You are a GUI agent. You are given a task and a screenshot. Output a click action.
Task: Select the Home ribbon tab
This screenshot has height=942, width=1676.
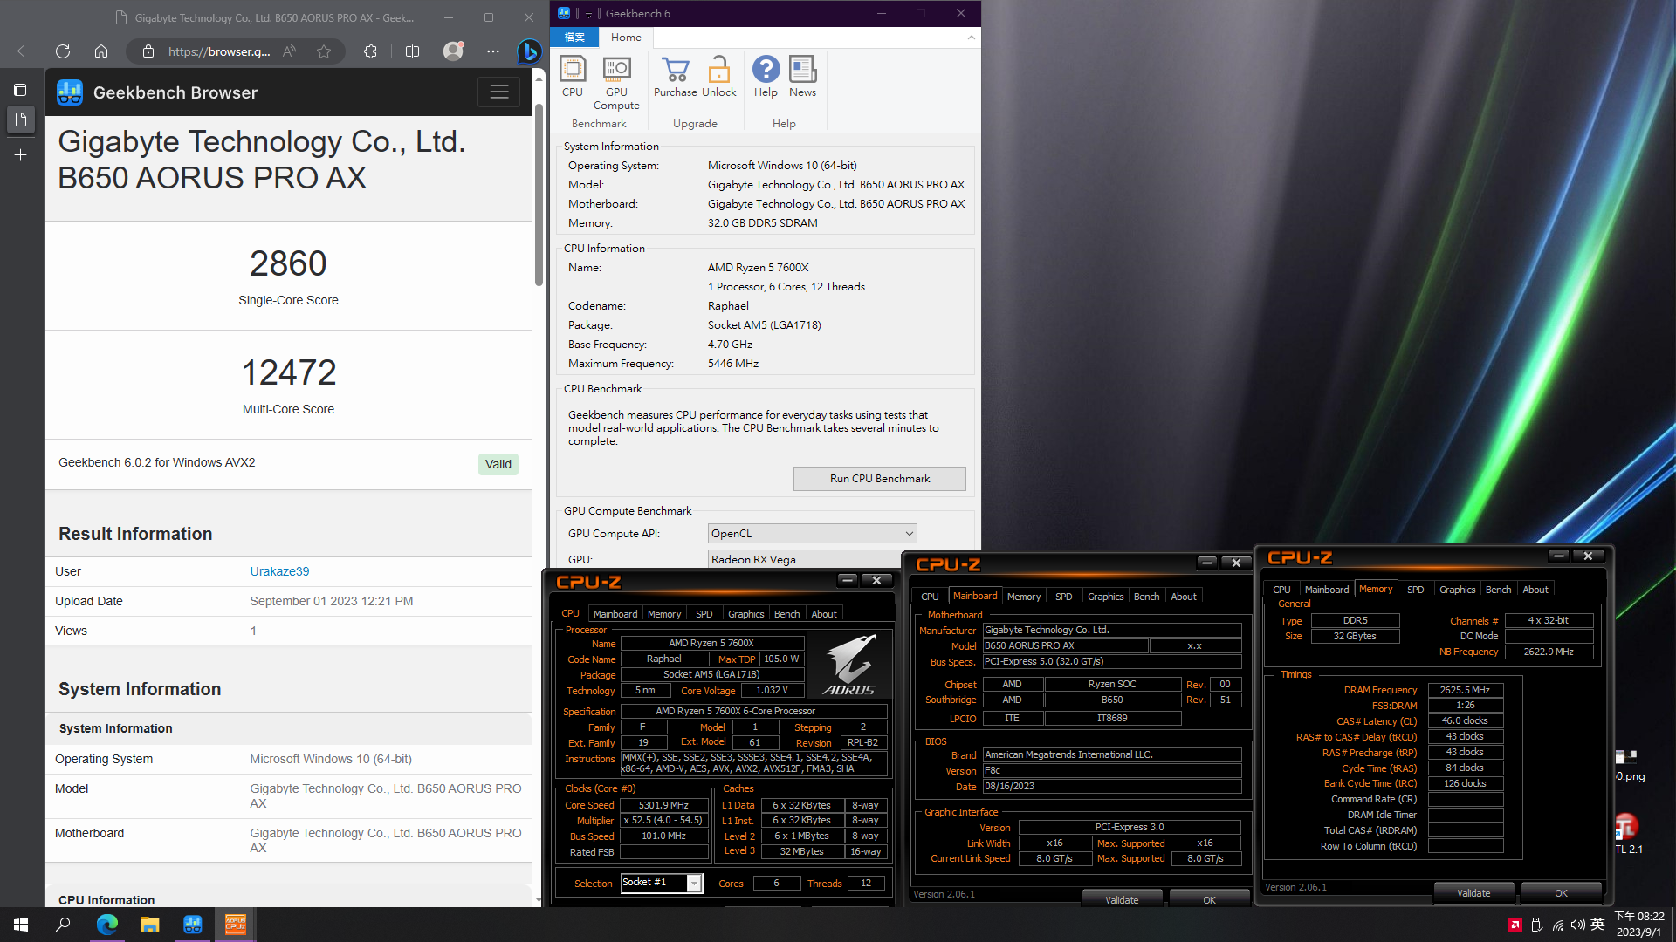[626, 38]
